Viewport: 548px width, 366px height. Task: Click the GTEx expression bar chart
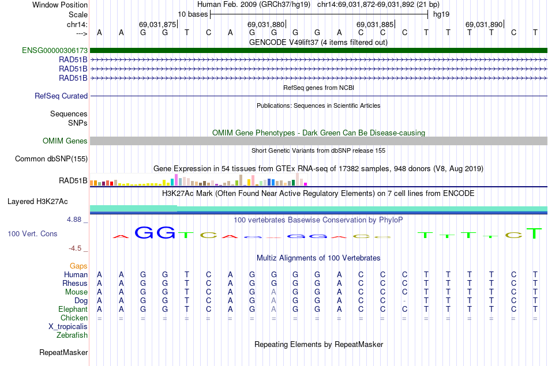point(198,180)
